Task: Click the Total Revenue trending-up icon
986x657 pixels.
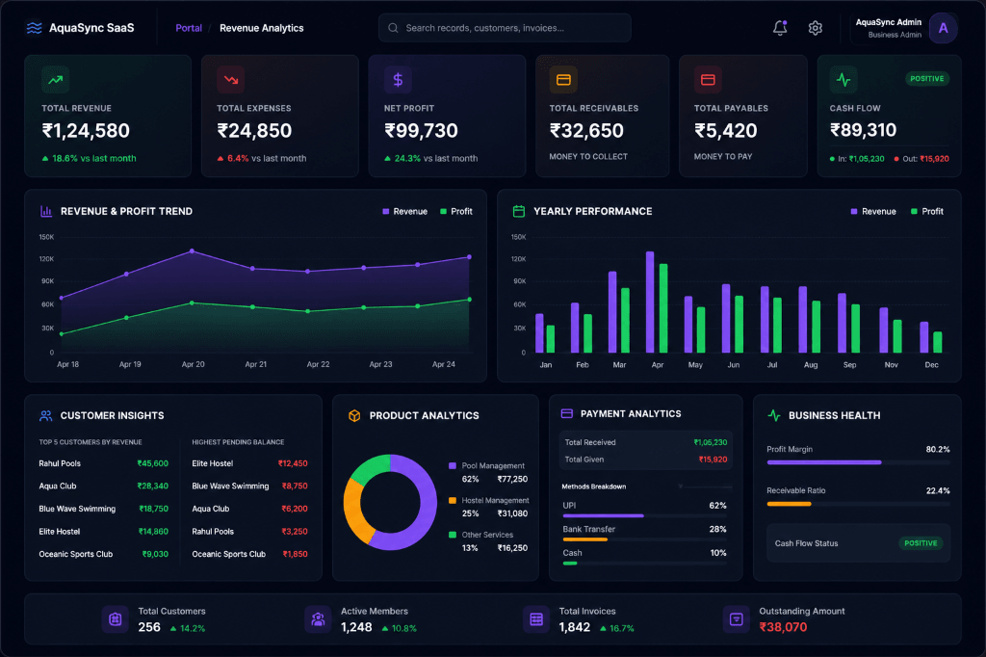Action: pos(55,80)
